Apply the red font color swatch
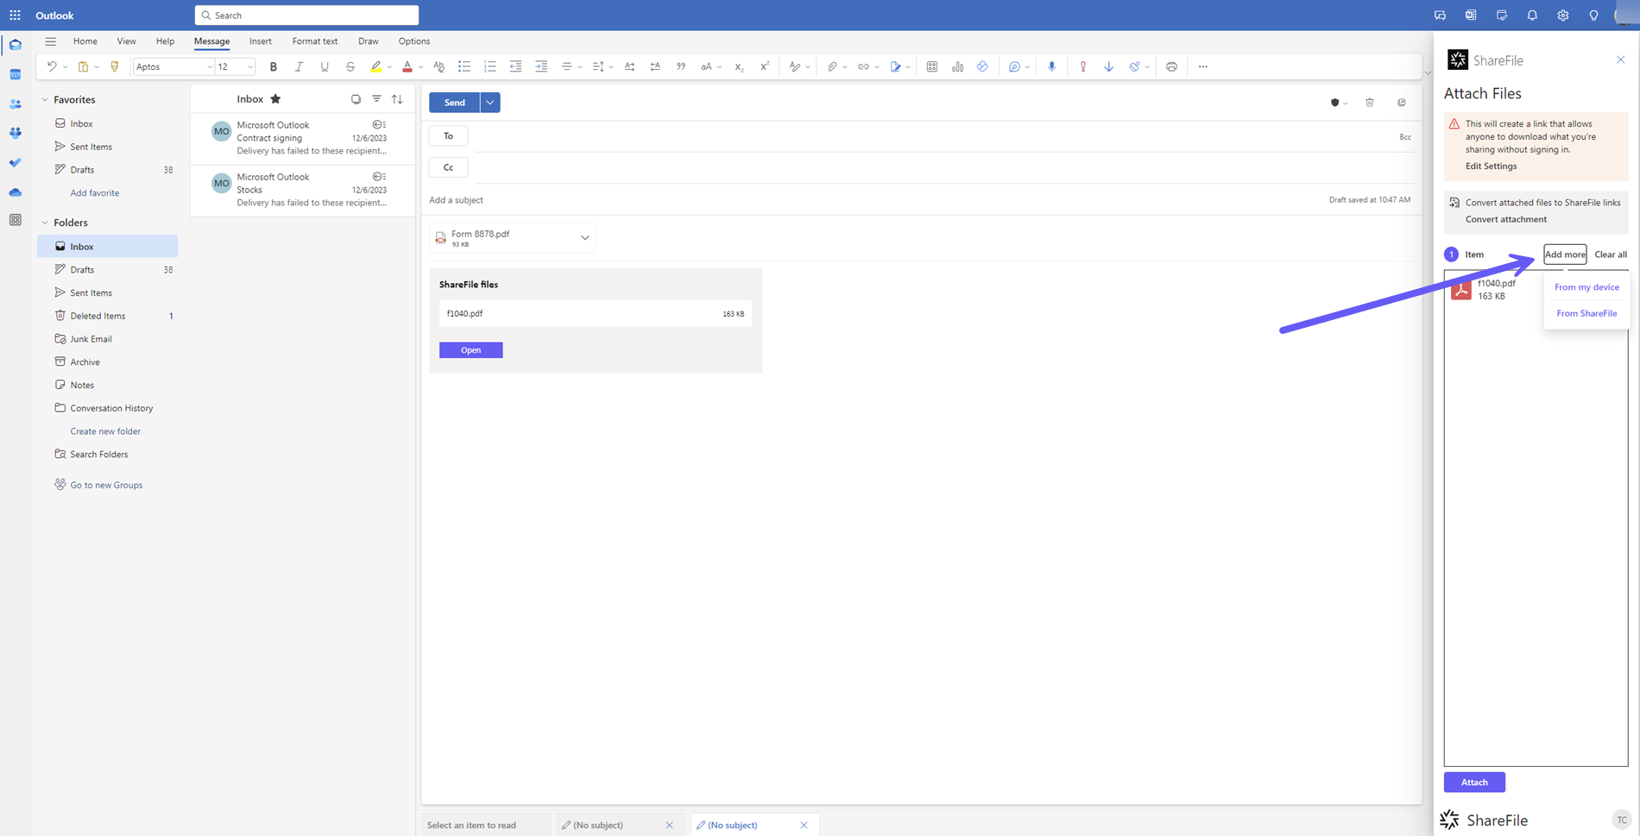 tap(407, 66)
